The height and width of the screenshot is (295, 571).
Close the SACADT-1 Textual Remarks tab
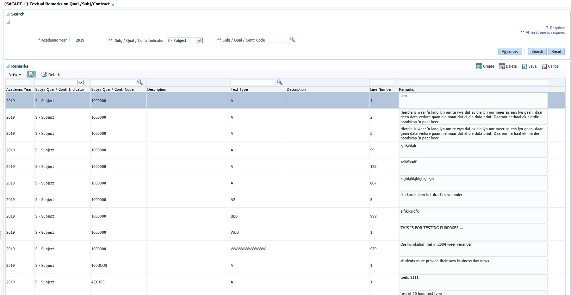pos(113,5)
